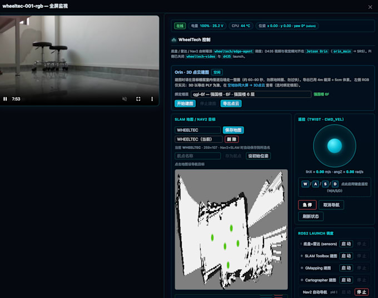Click the 保存地图 save map button
The image size is (378, 298).
pyautogui.click(x=233, y=130)
